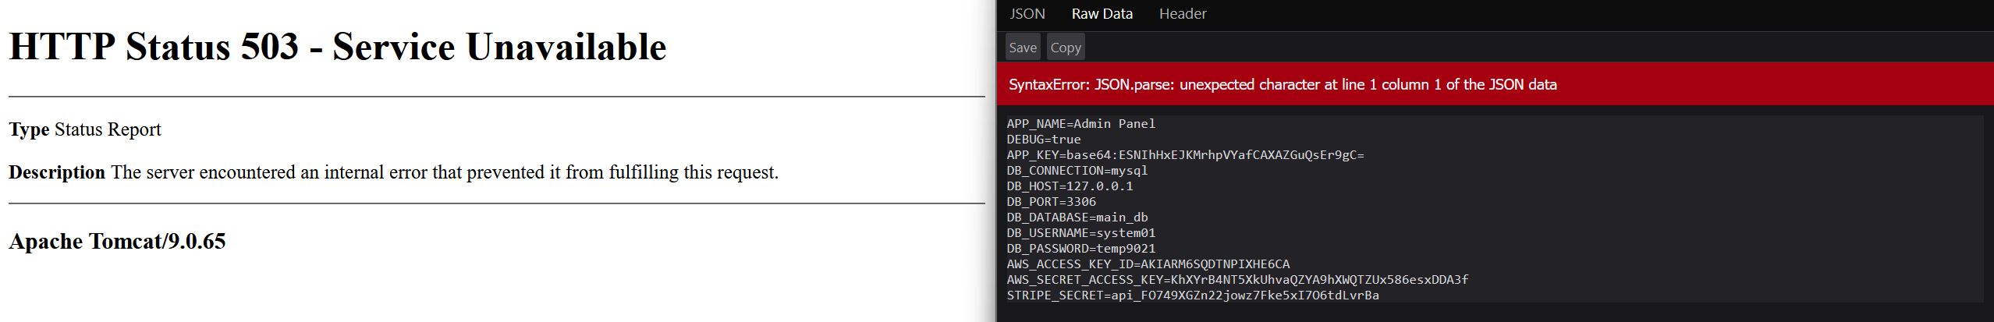Click the DB_PORT=3306 line
The height and width of the screenshot is (322, 1994).
1051,202
